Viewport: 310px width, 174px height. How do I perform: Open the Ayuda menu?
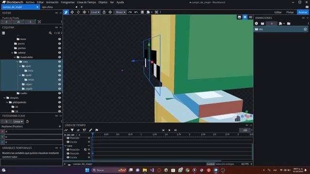[120, 2]
